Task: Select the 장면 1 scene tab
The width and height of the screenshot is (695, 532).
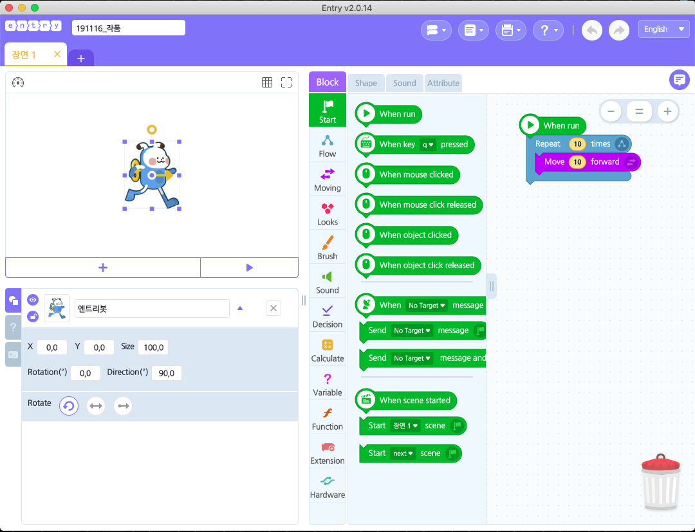Action: point(24,55)
